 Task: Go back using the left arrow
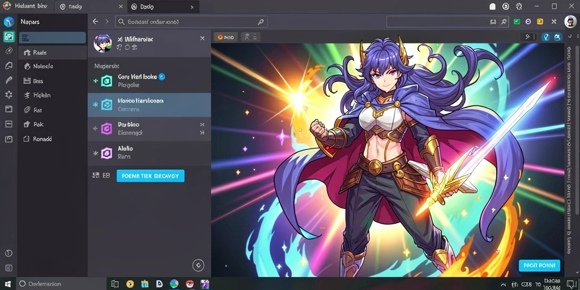click(95, 22)
